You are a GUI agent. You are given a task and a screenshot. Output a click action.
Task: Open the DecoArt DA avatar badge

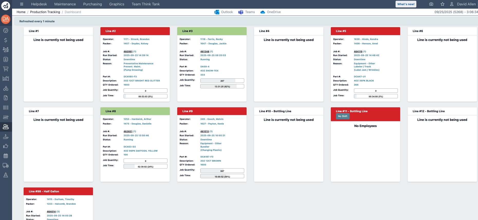[x=6, y=19]
